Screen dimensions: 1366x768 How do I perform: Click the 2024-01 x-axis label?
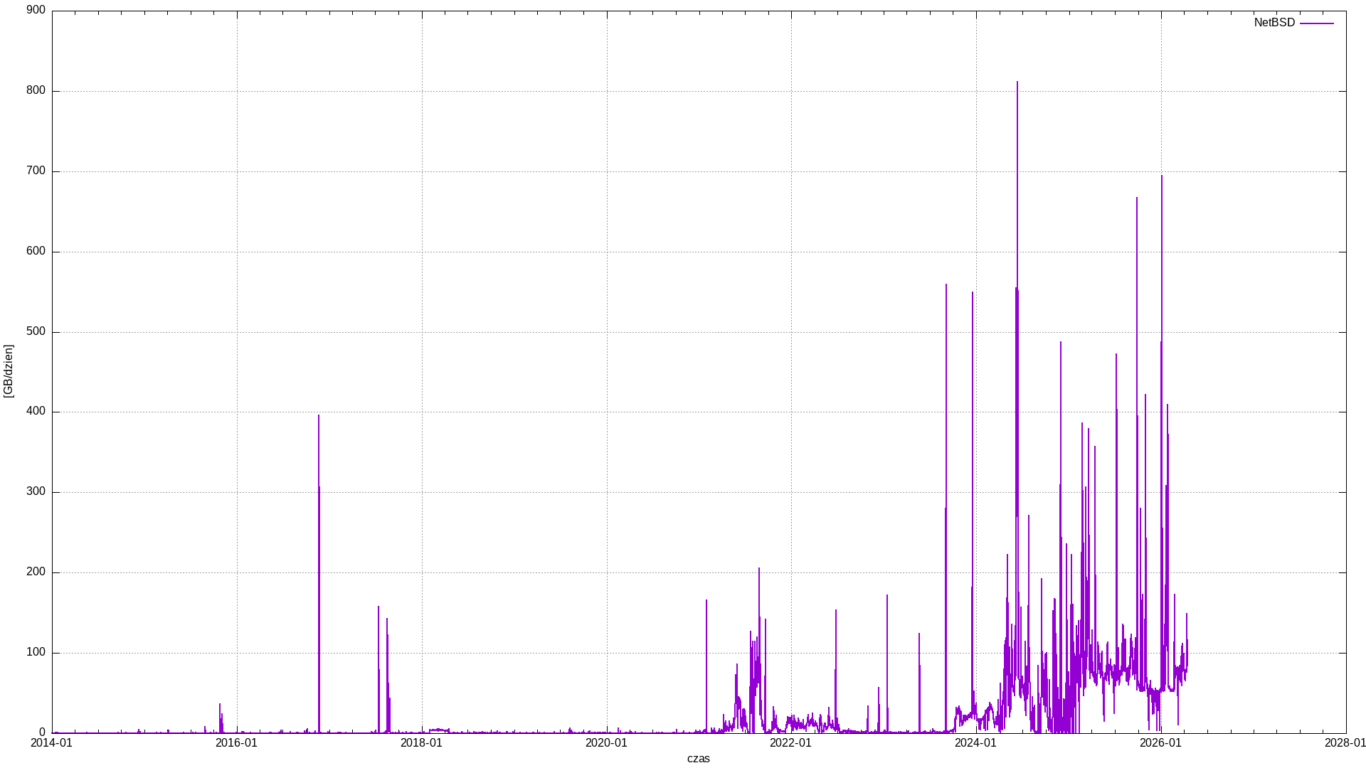pyautogui.click(x=975, y=743)
